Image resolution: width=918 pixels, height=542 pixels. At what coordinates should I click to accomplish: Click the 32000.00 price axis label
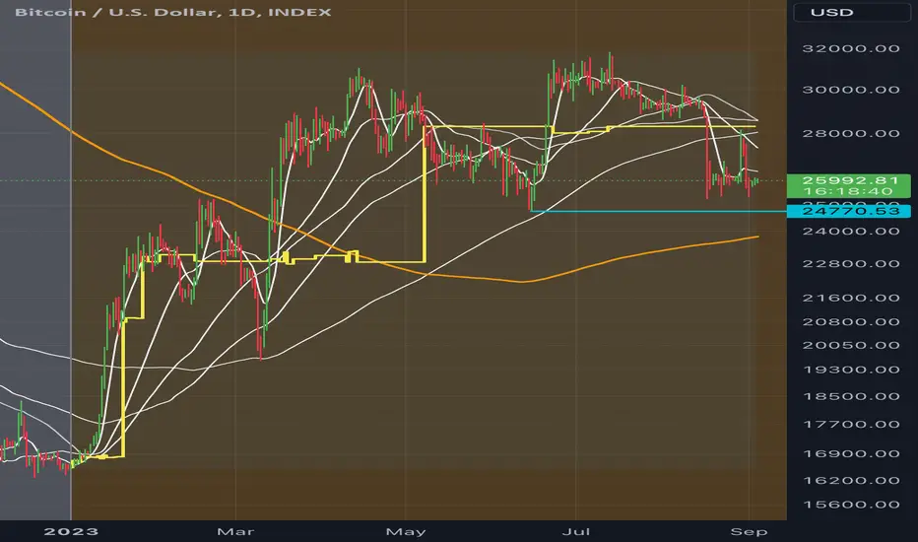click(x=851, y=48)
